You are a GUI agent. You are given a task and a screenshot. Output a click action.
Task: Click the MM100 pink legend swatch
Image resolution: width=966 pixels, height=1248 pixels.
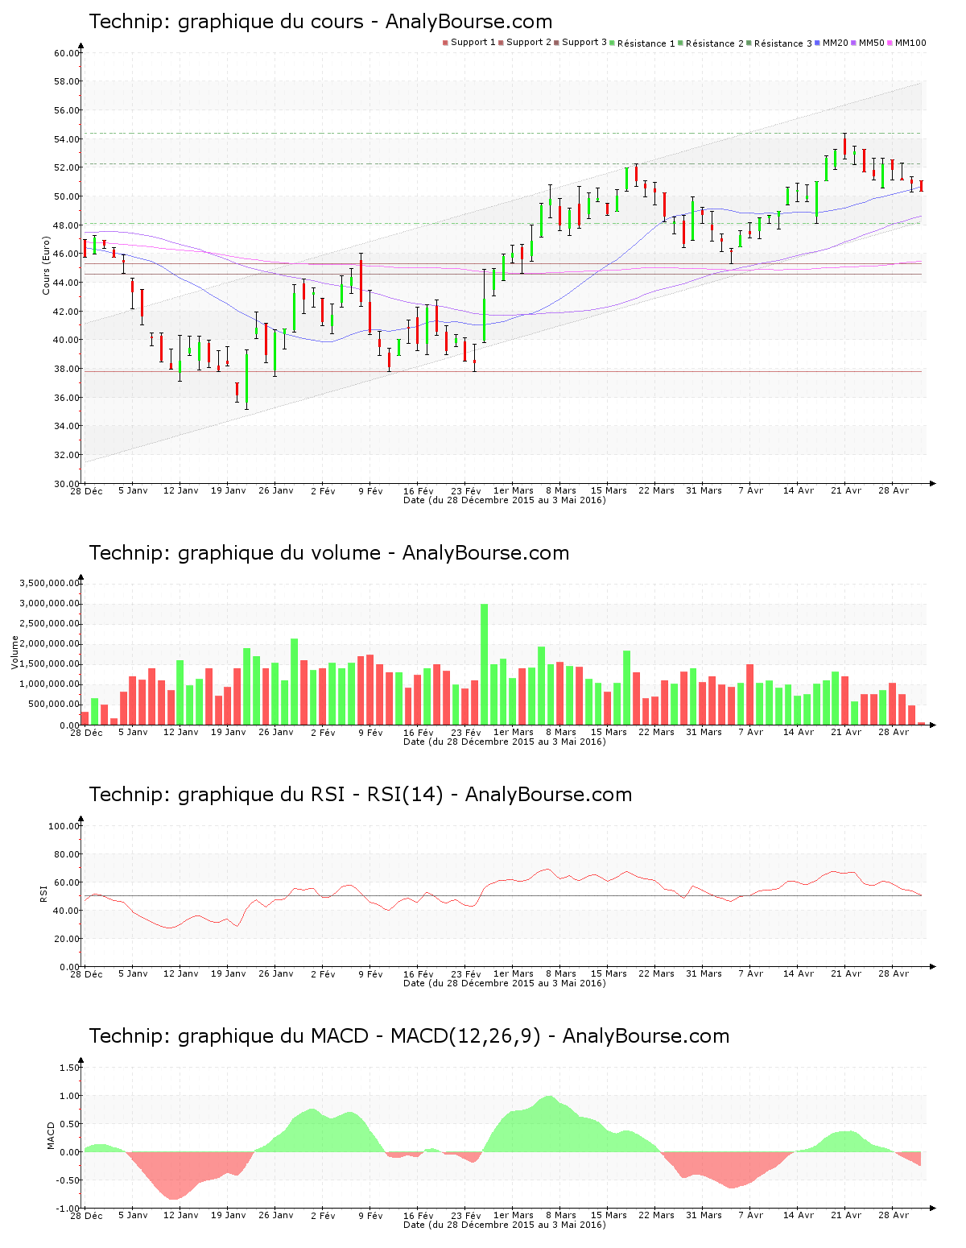coord(890,43)
